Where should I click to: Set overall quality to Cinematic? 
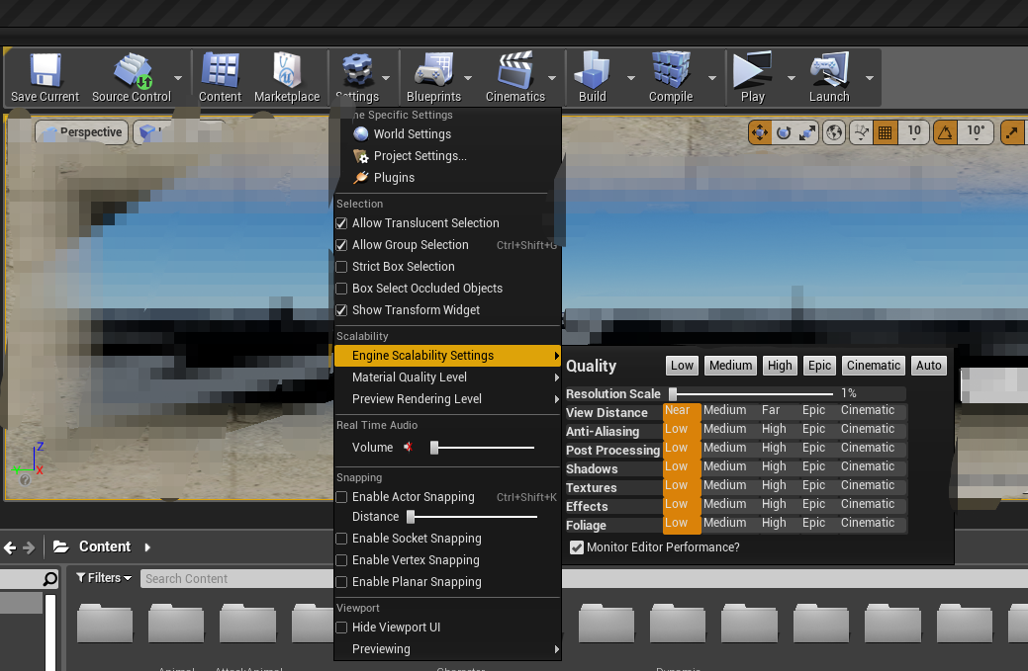click(x=873, y=365)
